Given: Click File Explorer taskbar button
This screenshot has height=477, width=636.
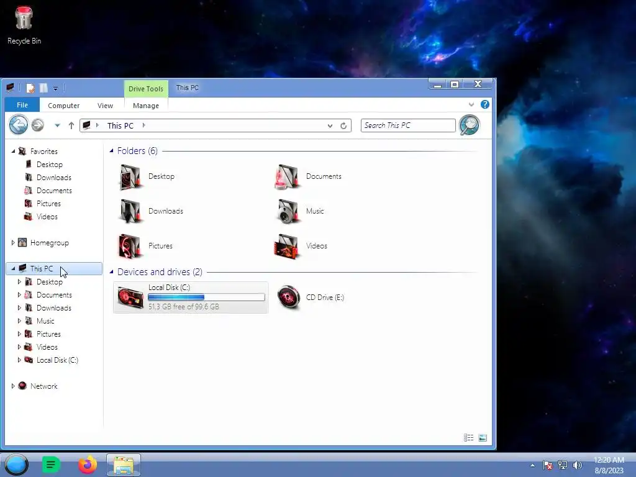Looking at the screenshot, I should 124,465.
